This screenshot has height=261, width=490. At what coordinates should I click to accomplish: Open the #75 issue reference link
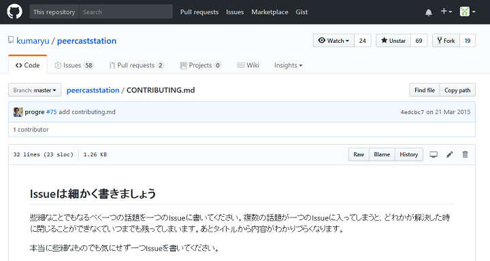(52, 112)
